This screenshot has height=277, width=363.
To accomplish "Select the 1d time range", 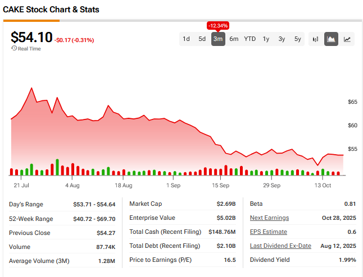I will click(186, 39).
